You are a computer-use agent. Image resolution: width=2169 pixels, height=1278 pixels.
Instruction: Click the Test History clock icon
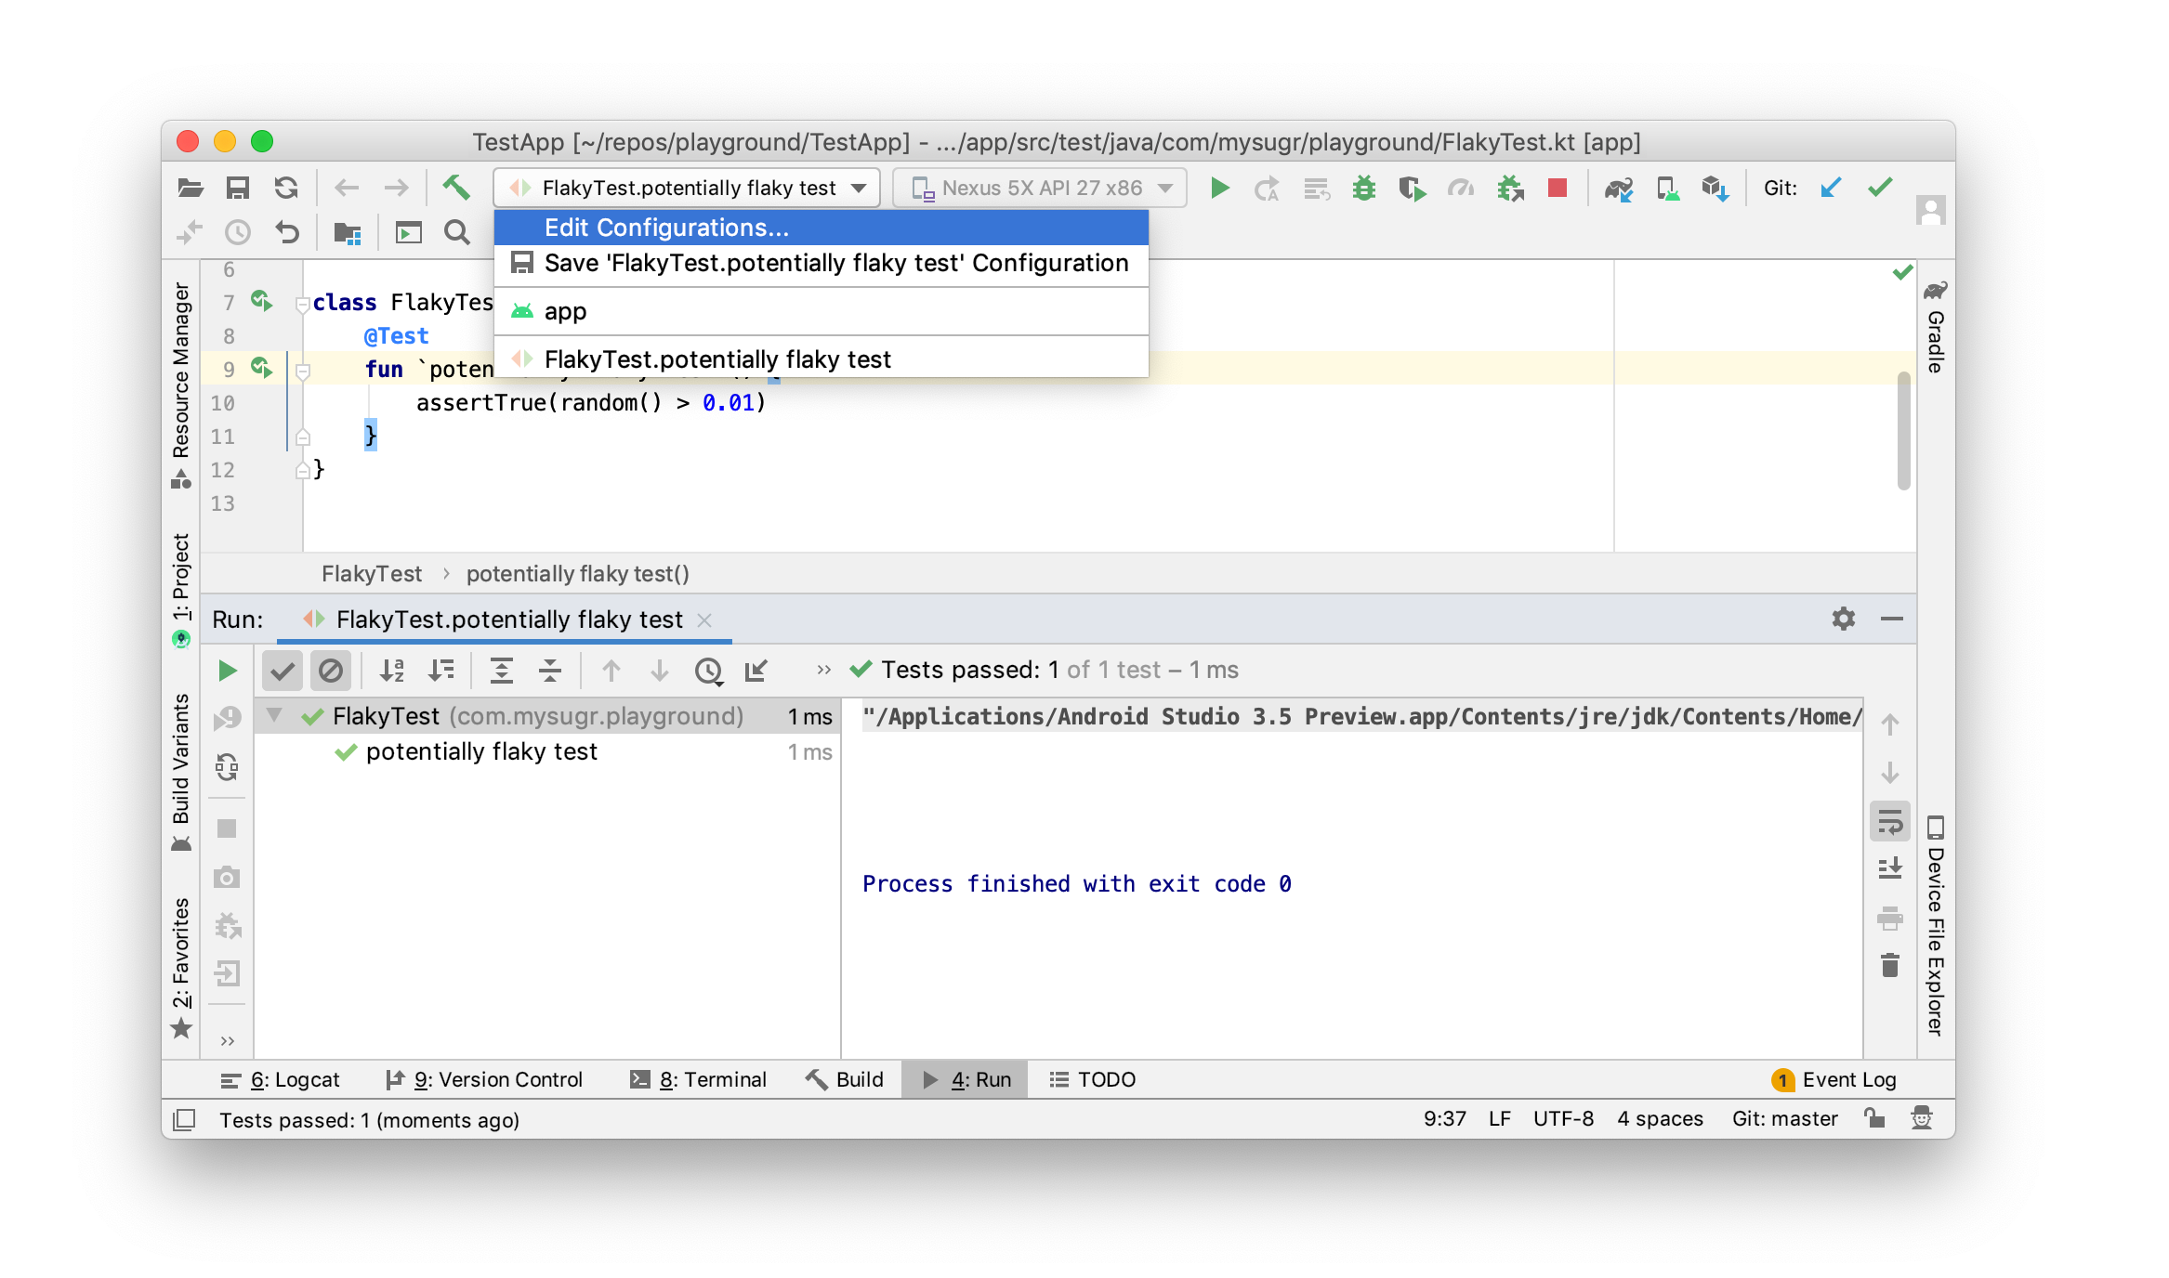[708, 671]
